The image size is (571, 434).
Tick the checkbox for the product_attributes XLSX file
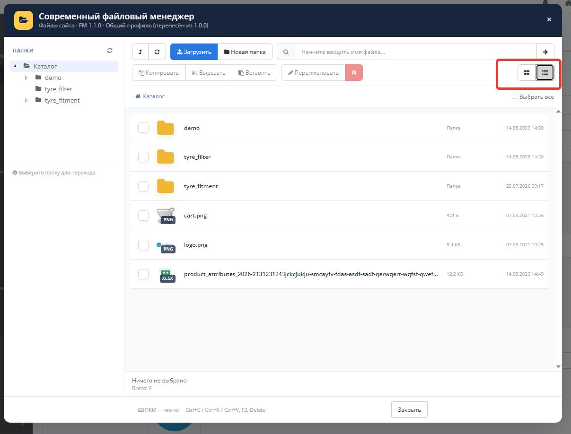point(143,274)
